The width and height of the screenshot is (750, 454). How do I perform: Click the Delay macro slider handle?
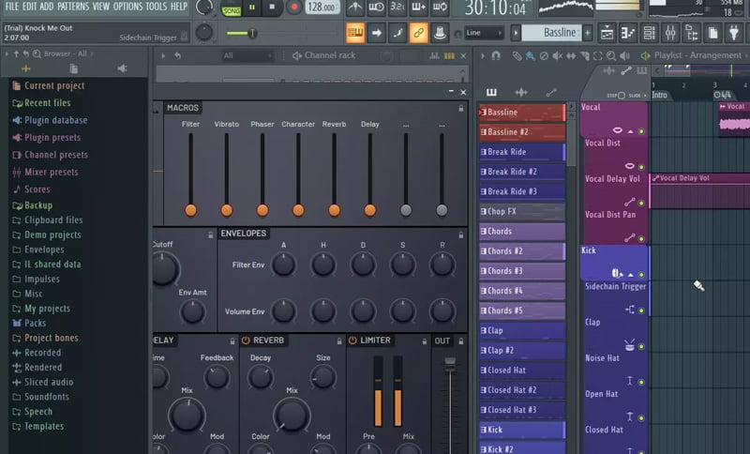[369, 210]
